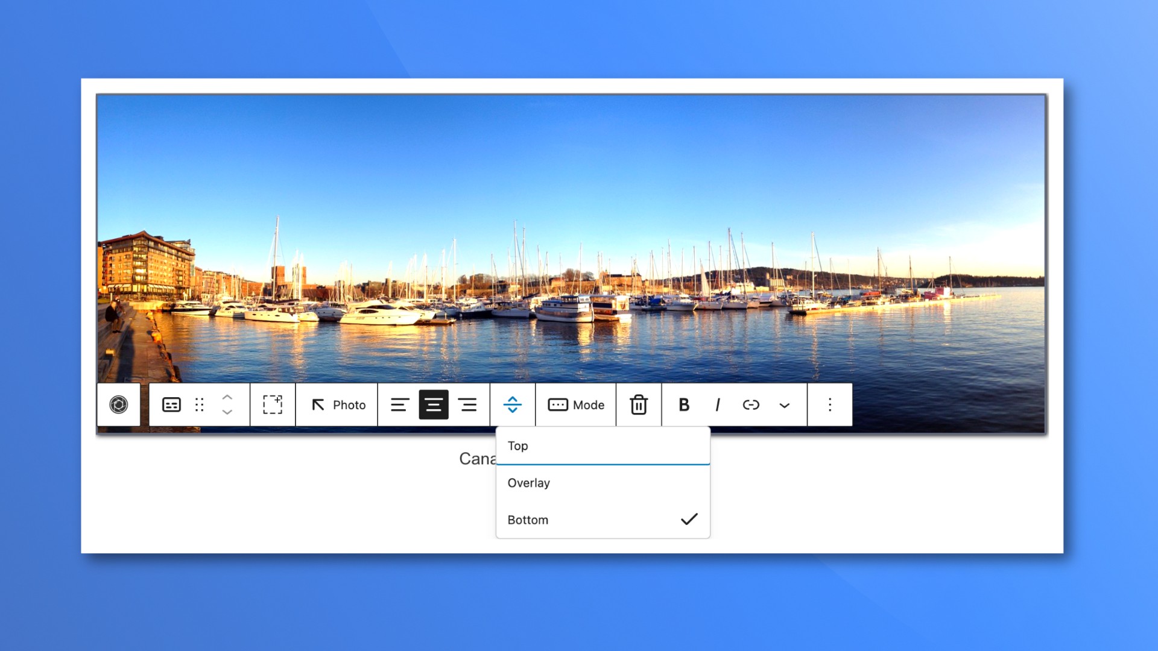Move block up with arrow
The height and width of the screenshot is (651, 1158).
[x=227, y=397]
